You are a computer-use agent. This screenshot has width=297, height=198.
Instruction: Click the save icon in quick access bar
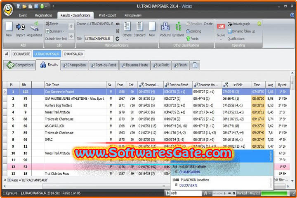tap(19, 6)
